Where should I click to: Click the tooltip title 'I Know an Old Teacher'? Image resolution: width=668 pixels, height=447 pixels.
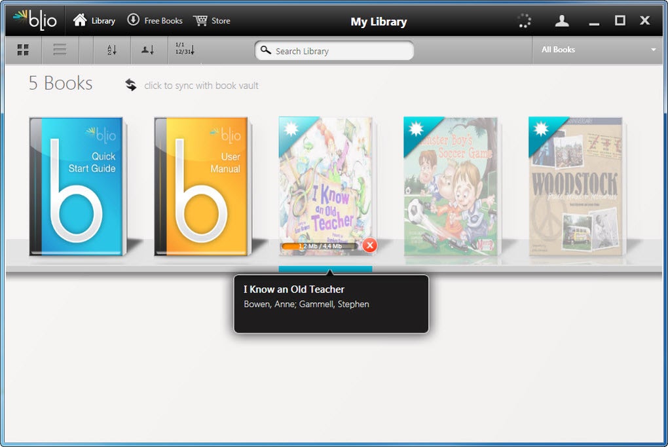coord(294,289)
